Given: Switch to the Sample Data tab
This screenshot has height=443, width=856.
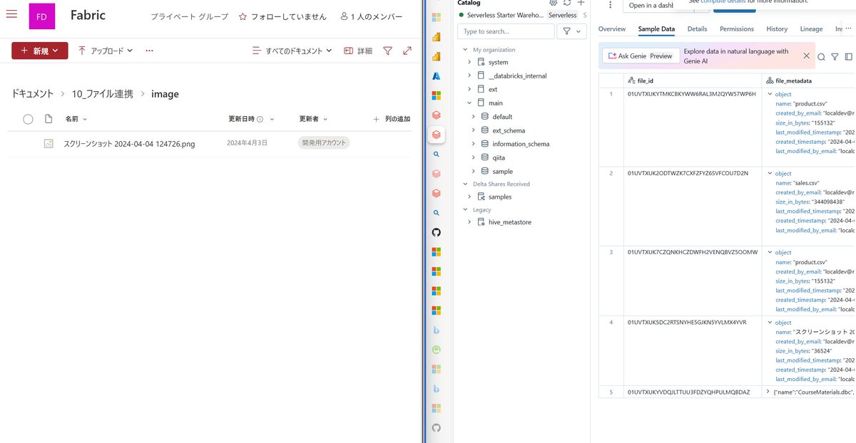Looking at the screenshot, I should (x=656, y=29).
